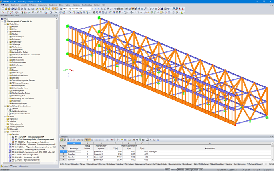Click the Open file folder icon

[x=6, y=8]
